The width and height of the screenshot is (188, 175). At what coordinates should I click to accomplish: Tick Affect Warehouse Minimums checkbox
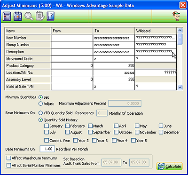(x=9, y=158)
